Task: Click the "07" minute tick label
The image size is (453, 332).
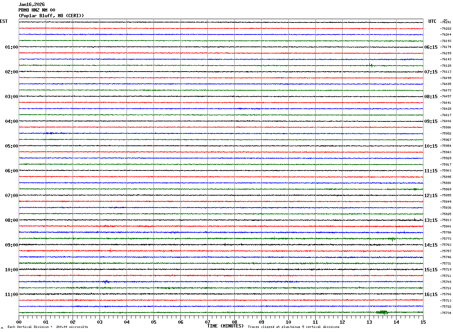Action: click(207, 322)
